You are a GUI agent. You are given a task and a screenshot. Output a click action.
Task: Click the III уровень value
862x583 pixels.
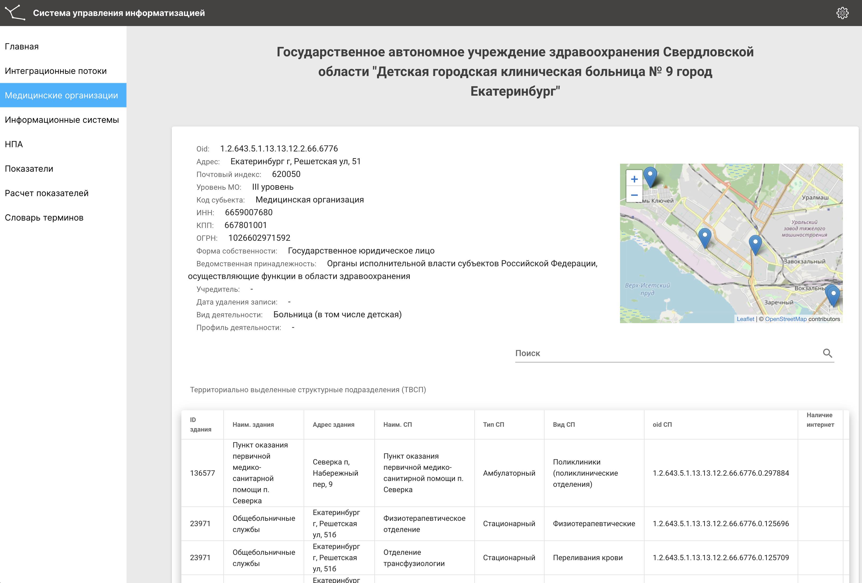point(273,187)
